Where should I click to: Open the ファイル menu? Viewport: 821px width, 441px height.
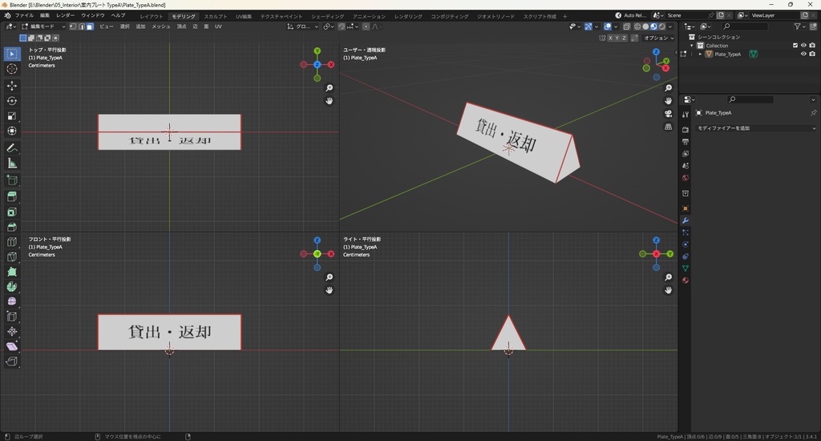[x=24, y=16]
